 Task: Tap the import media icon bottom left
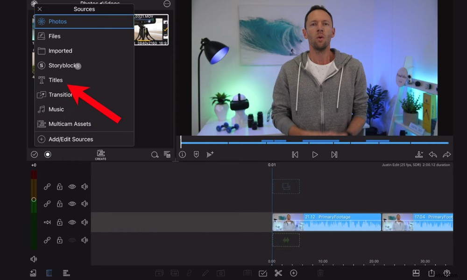click(33, 273)
